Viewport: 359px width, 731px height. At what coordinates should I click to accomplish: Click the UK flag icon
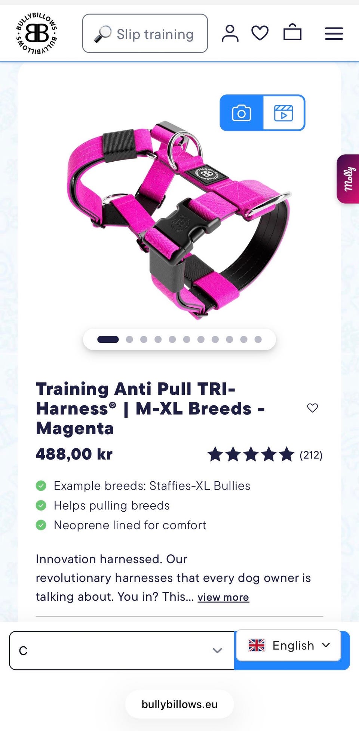pyautogui.click(x=257, y=645)
